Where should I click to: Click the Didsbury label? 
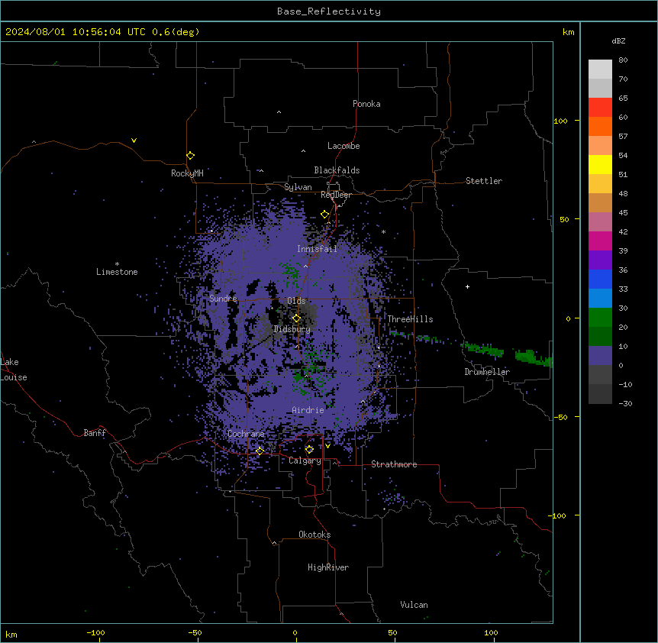click(x=292, y=329)
